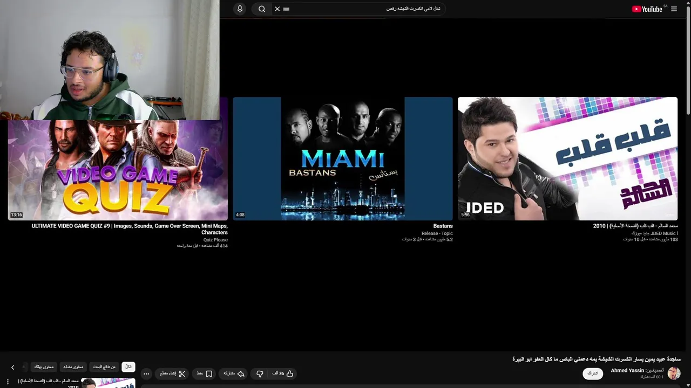Save the video with bookmark icon
The height and width of the screenshot is (388, 691).
(205, 373)
